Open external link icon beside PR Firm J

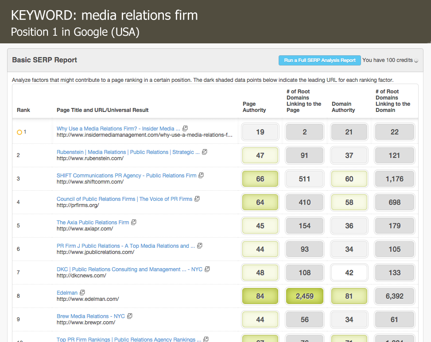(200, 246)
